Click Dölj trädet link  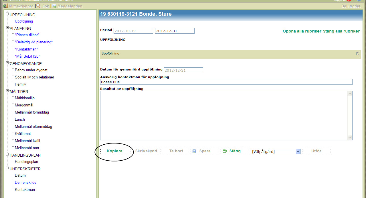[351, 6]
